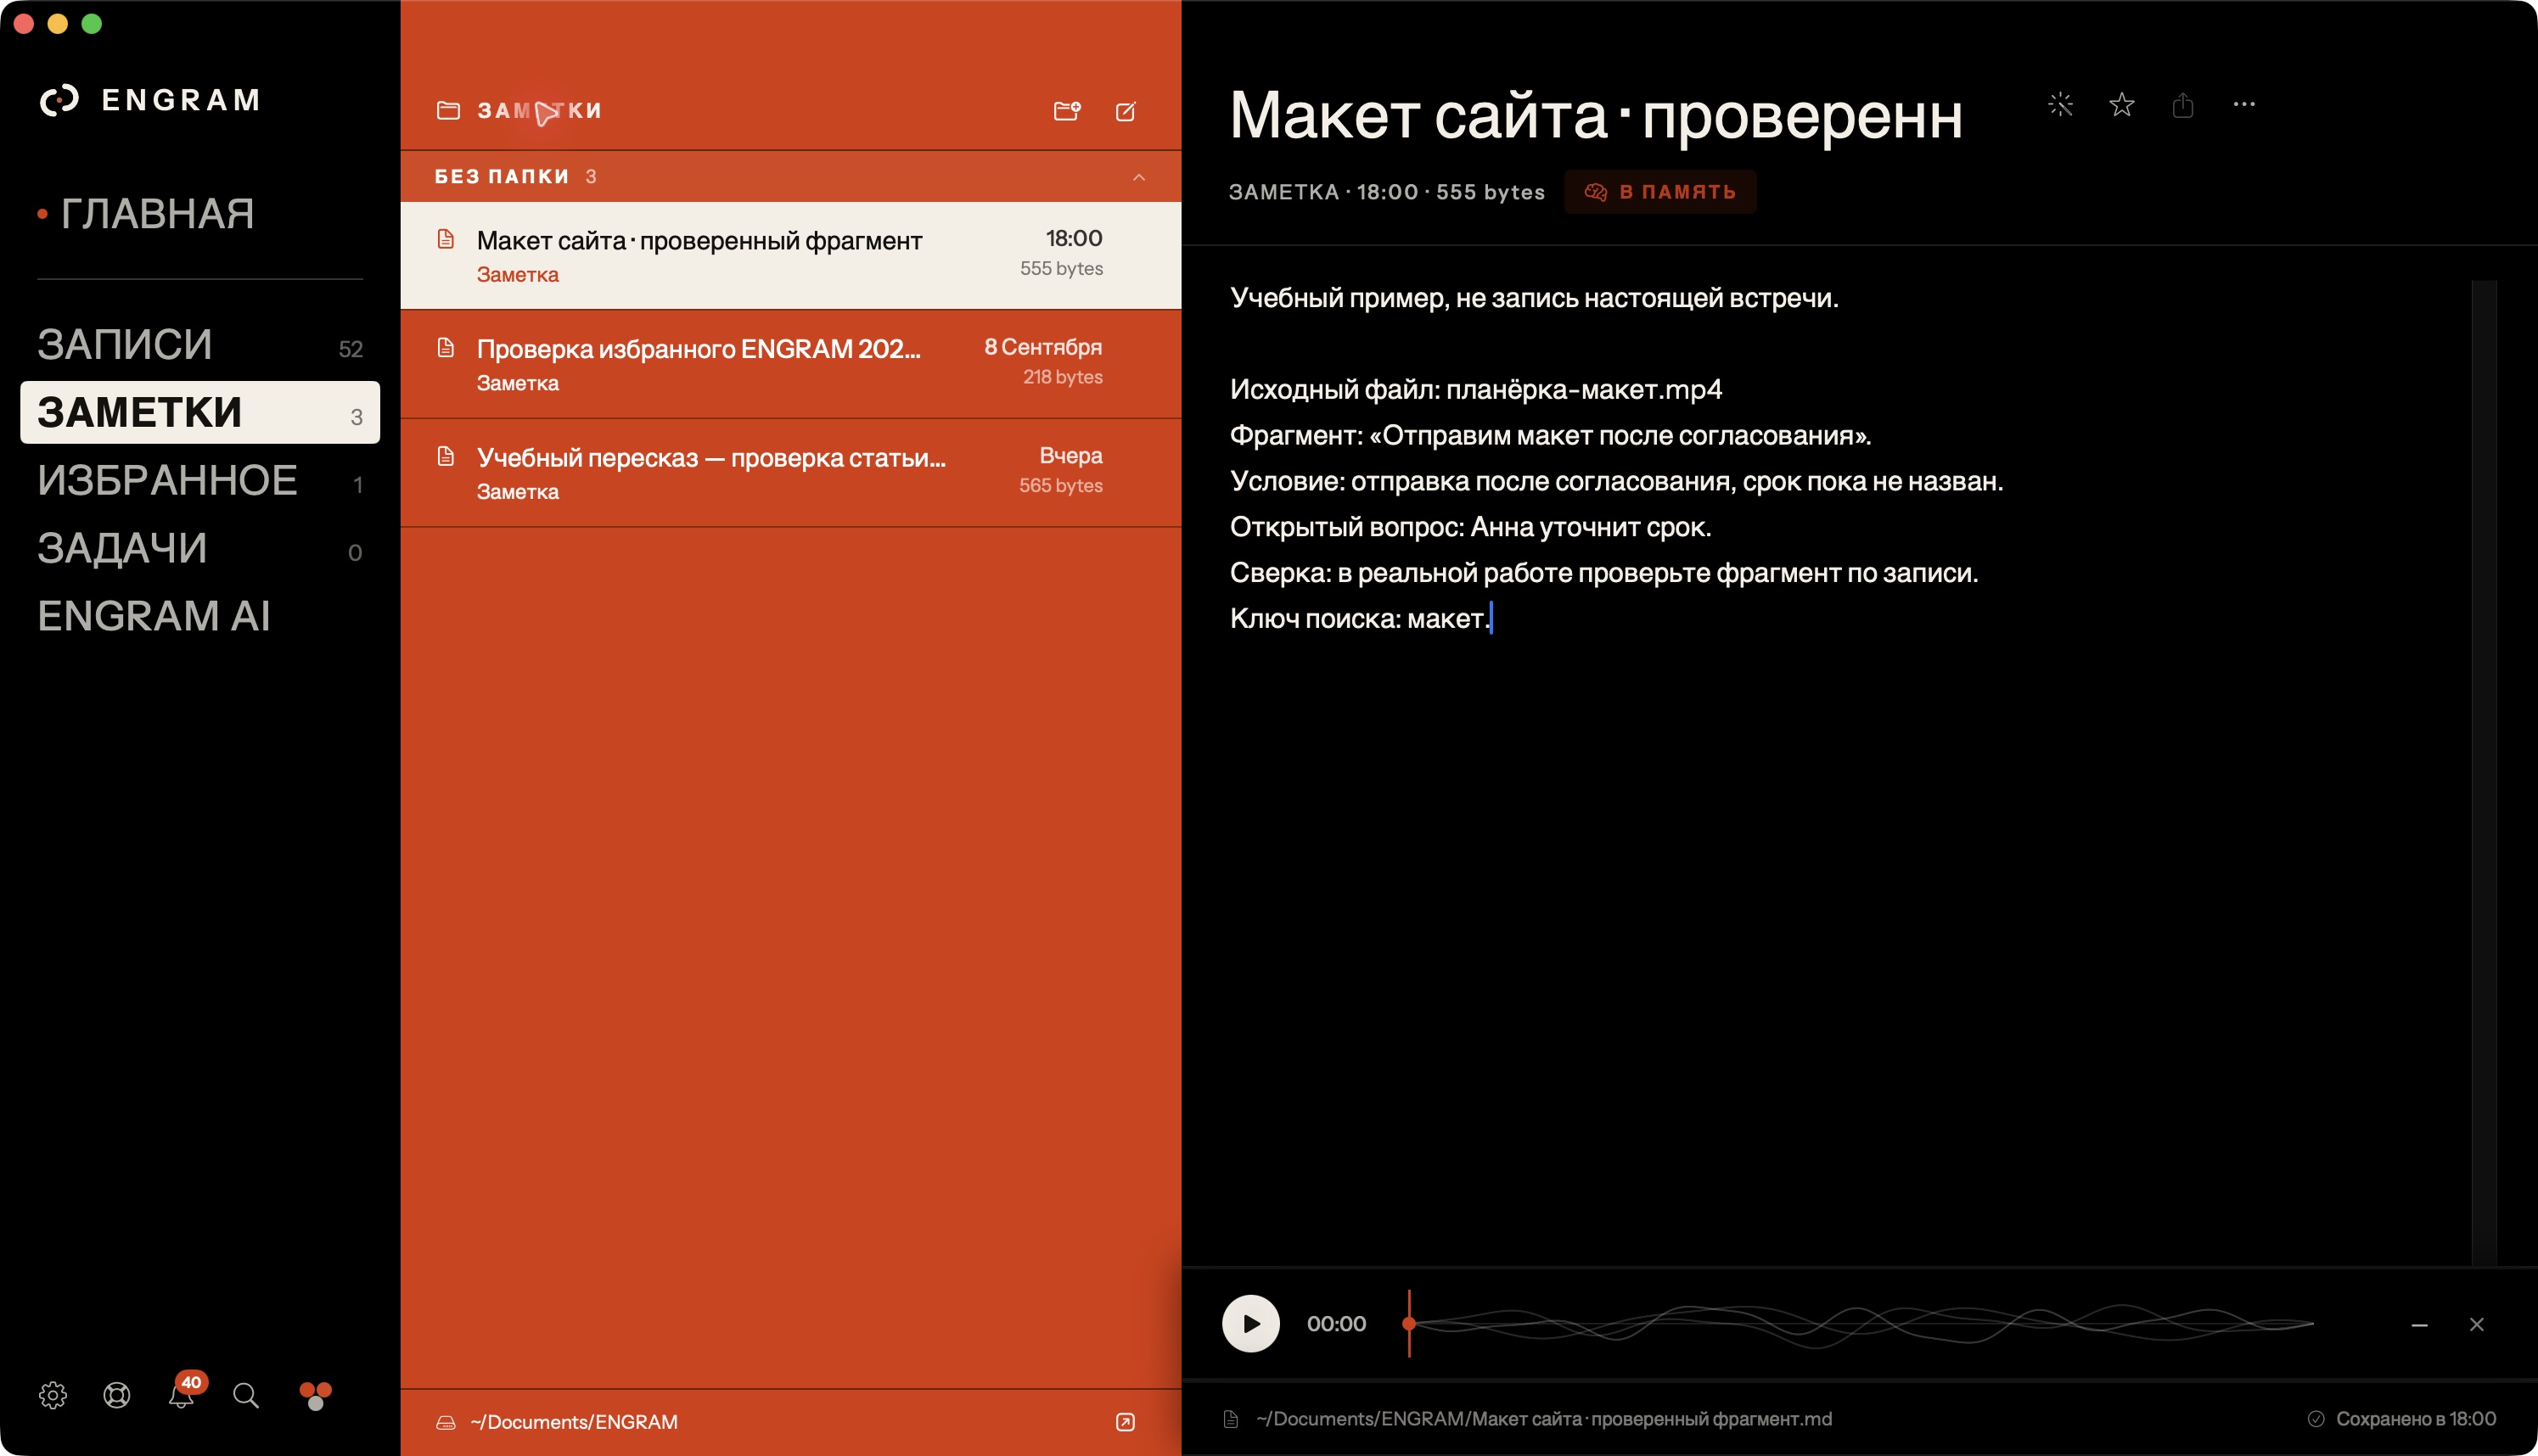The image size is (2538, 1456).
Task: Open ИЗБРАННОЕ section in sidebar
Action: point(200,480)
